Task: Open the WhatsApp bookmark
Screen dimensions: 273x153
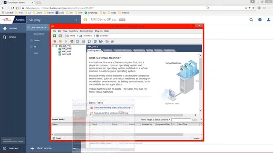Action: [x=91, y=13]
